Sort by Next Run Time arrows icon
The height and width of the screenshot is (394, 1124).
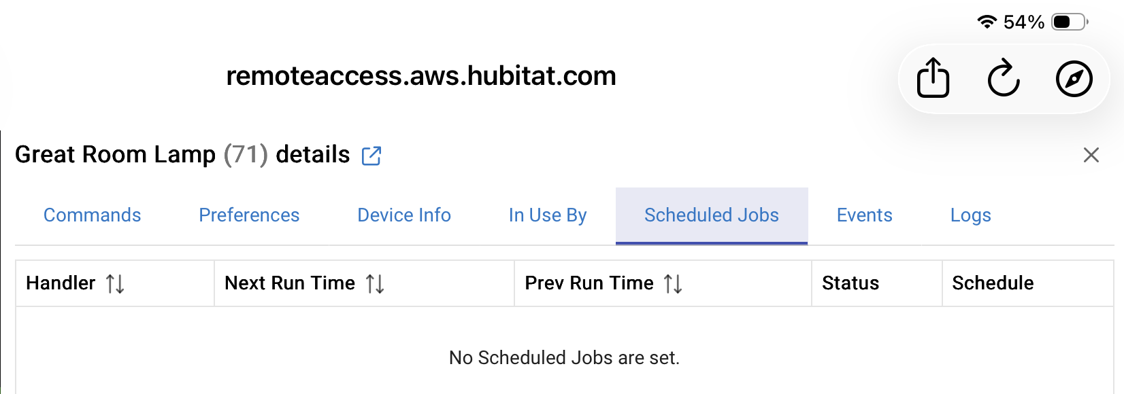click(x=375, y=283)
